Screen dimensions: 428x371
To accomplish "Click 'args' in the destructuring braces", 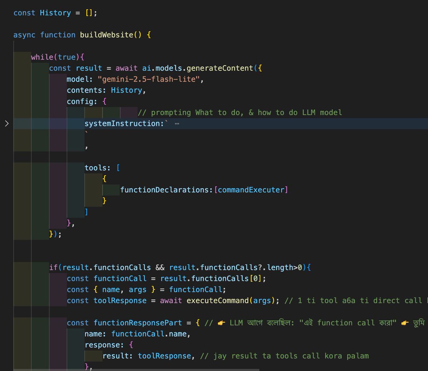I will coord(138,289).
